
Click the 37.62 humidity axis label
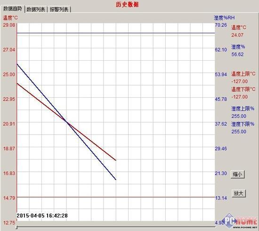pyautogui.click(x=221, y=124)
